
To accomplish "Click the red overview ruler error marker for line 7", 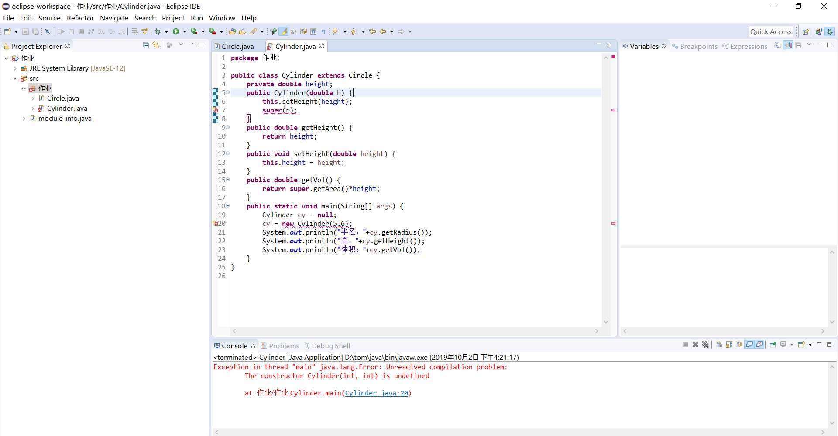I will 613,110.
